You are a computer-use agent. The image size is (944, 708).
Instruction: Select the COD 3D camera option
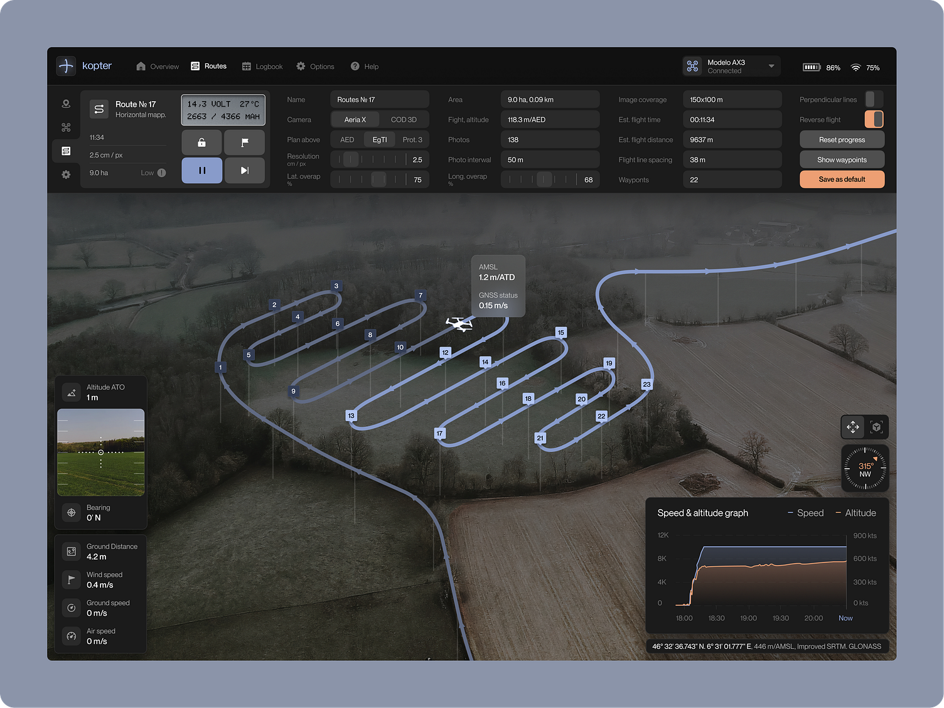click(x=404, y=119)
